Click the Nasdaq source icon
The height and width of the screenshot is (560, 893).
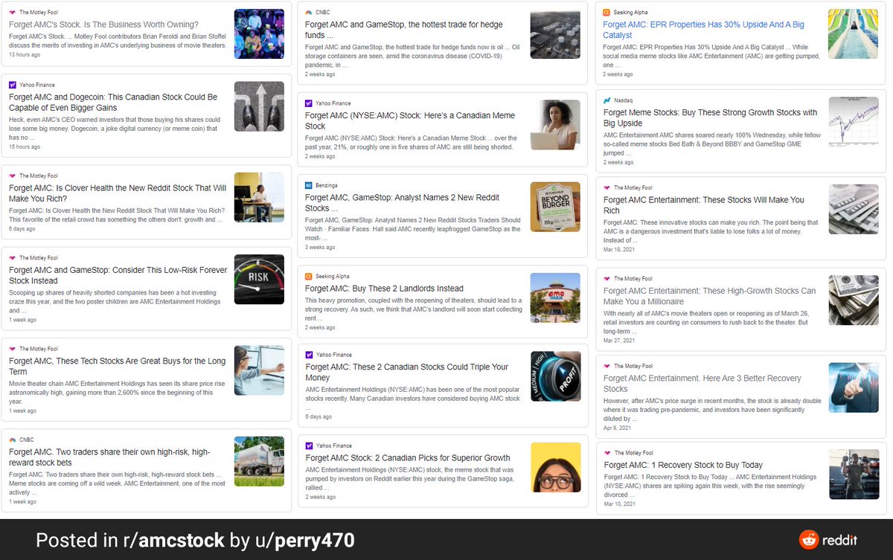[607, 100]
